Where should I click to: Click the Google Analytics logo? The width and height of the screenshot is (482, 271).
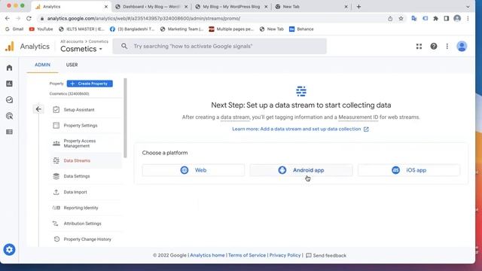point(10,47)
